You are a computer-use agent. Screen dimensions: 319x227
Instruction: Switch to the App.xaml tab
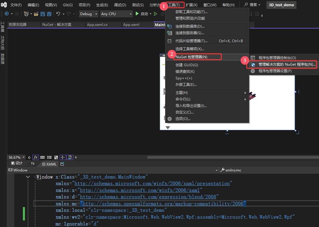click(138, 25)
